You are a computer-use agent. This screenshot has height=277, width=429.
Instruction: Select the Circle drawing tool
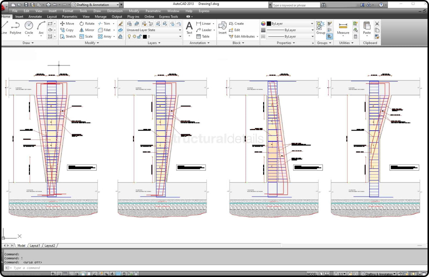click(x=29, y=27)
